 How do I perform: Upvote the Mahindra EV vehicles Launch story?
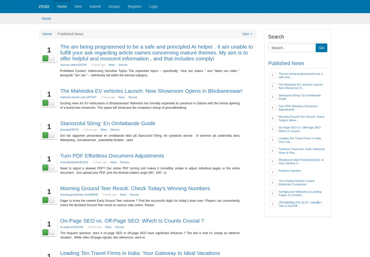pos(45,103)
